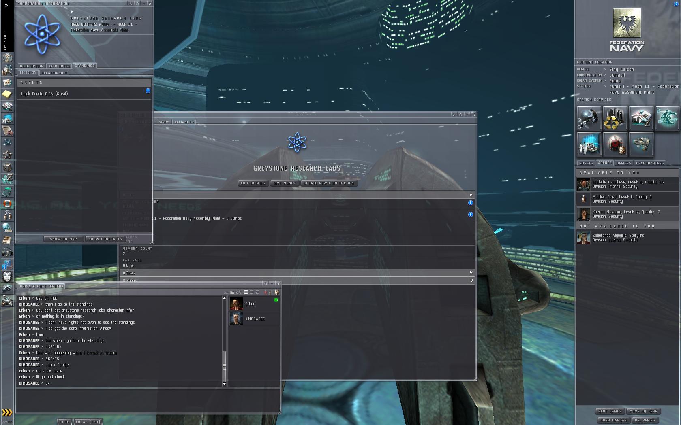Open People and Places from sidebar
This screenshot has width=681, height=425.
coord(7,70)
